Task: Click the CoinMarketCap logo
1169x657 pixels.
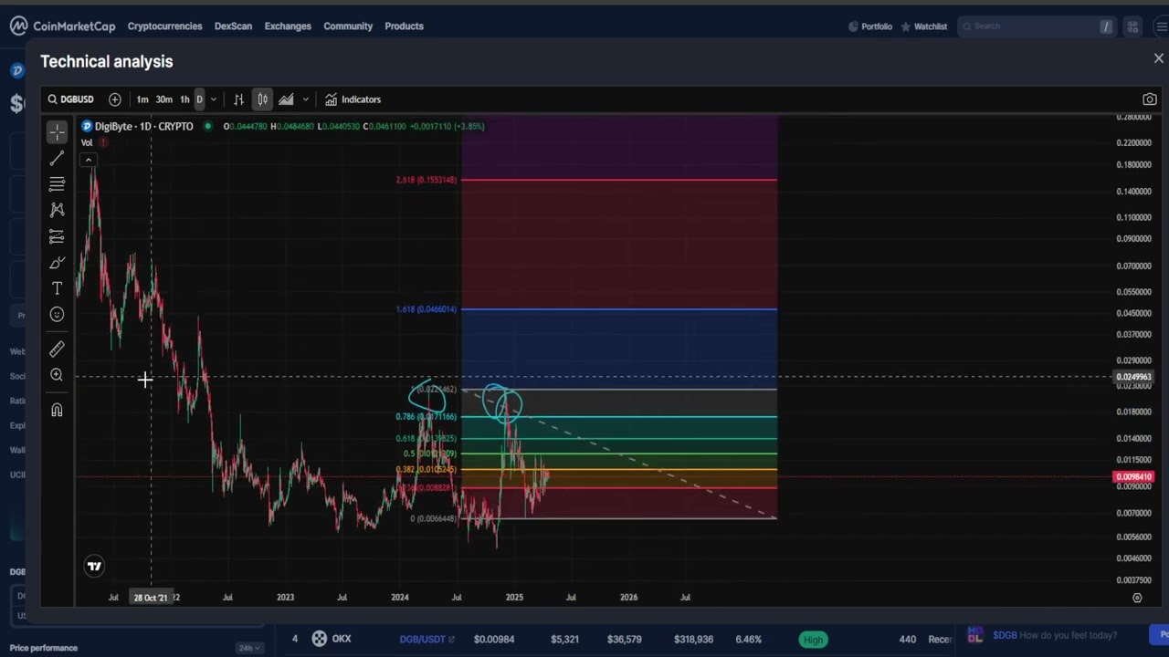Action: (x=62, y=26)
